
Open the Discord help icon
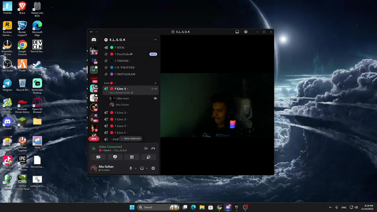point(246,32)
